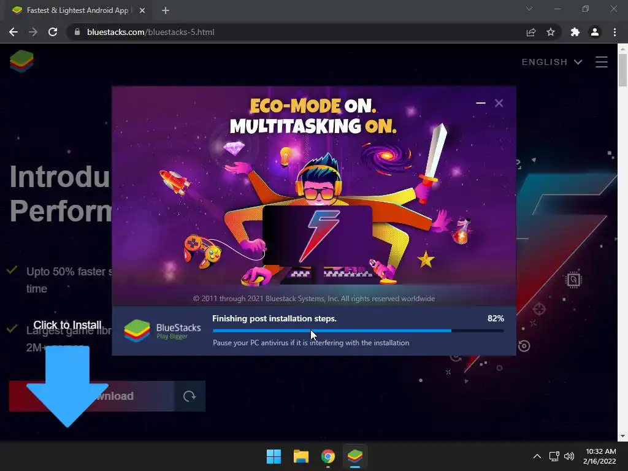Open the hamburger menu on the webpage

point(602,62)
